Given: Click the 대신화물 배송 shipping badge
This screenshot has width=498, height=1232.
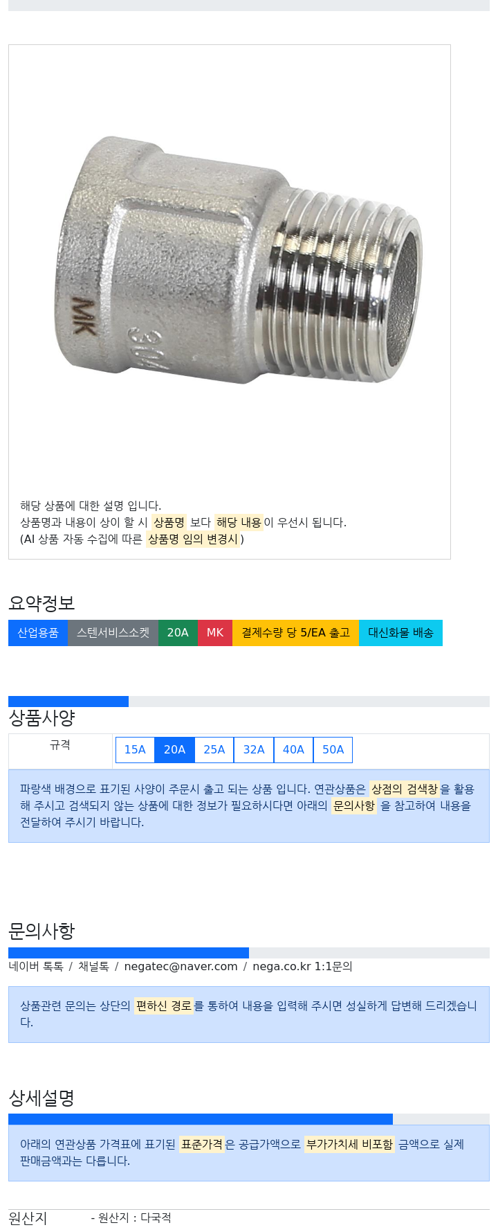Looking at the screenshot, I should 400,633.
